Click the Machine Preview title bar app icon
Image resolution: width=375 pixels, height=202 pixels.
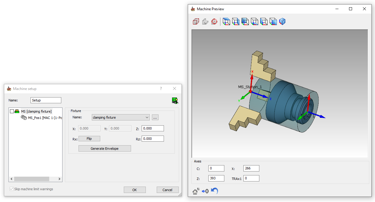click(193, 9)
